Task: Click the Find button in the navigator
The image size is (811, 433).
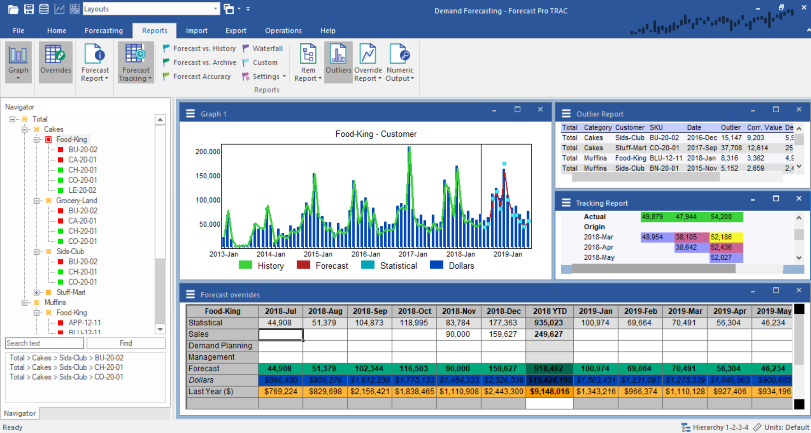Action: point(126,343)
